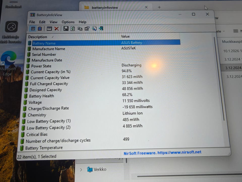This screenshot has width=242, height=182.
Task: Click the battery icon beside Power State
Action: (x=28, y=66)
